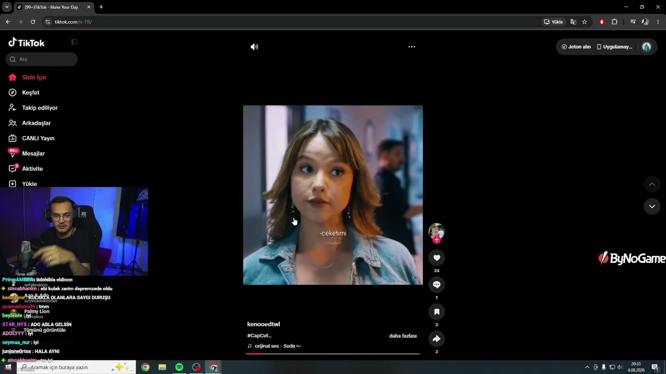View site information in the address bar
This screenshot has height=374, width=666.
tap(48, 22)
